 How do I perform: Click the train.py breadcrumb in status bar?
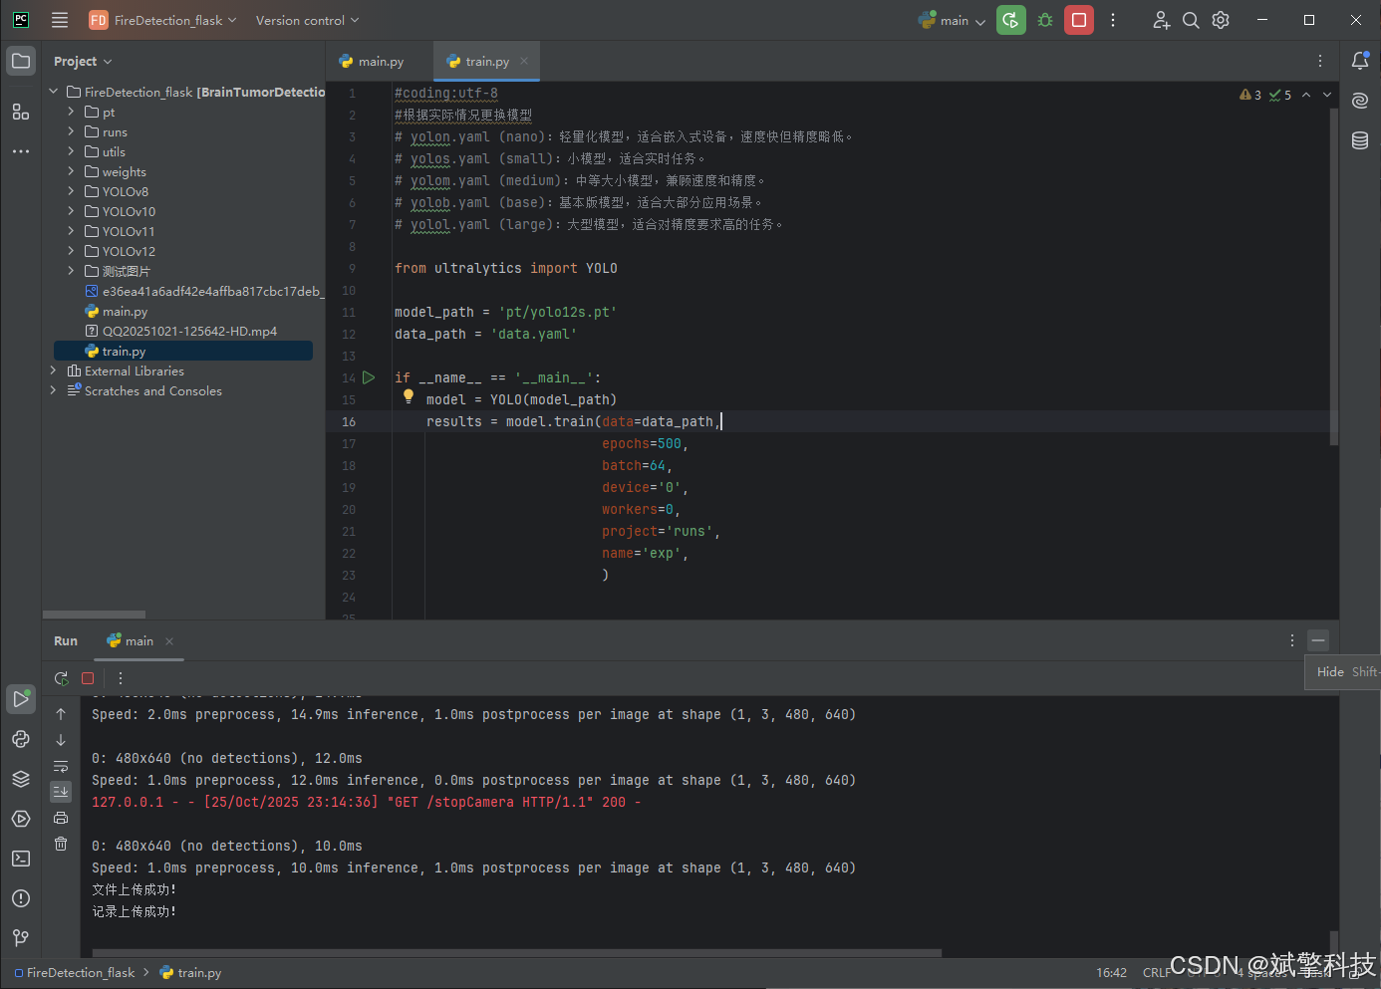(191, 973)
